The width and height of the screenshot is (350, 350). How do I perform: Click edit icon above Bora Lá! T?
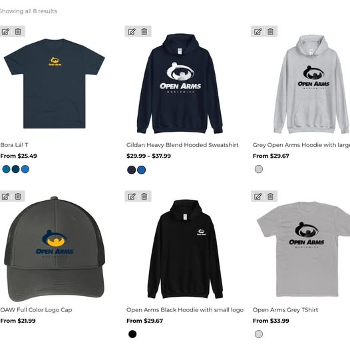click(5, 31)
